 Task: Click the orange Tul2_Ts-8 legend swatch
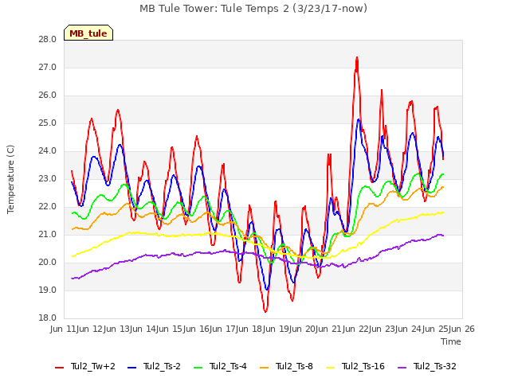click(264, 367)
